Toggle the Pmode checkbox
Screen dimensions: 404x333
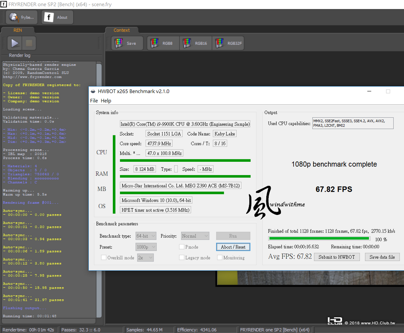[181, 247]
